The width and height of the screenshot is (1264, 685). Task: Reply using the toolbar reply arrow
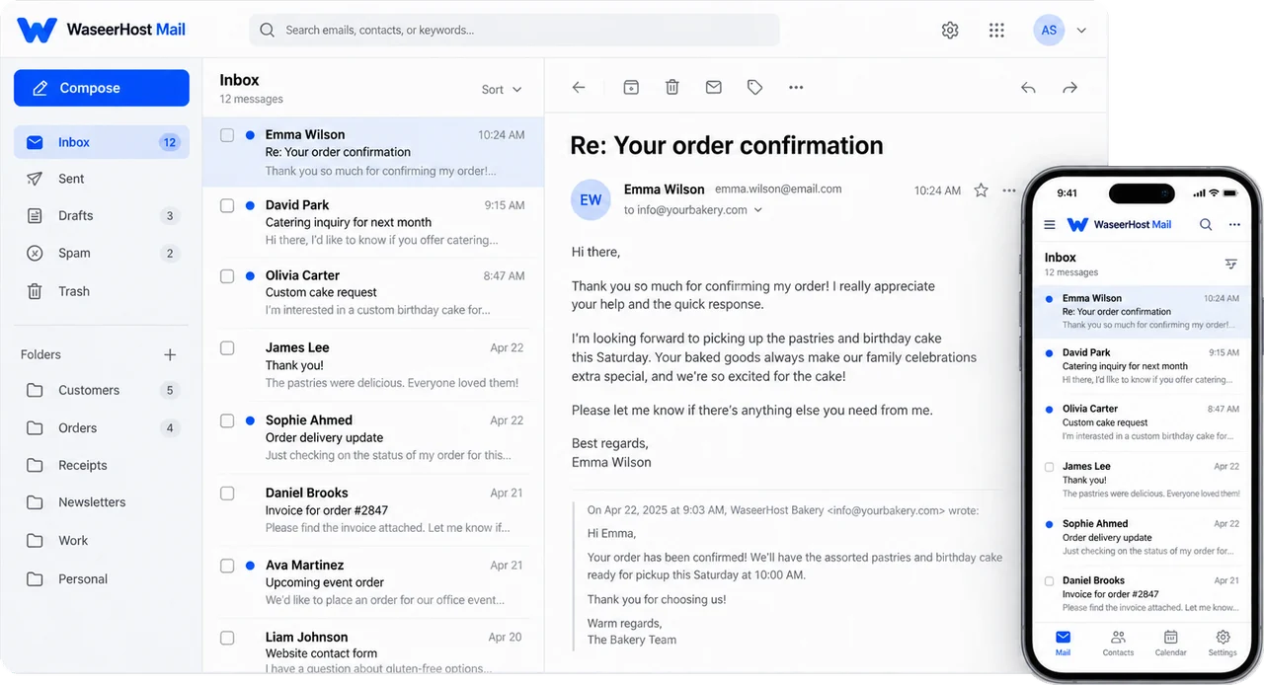[1028, 88]
